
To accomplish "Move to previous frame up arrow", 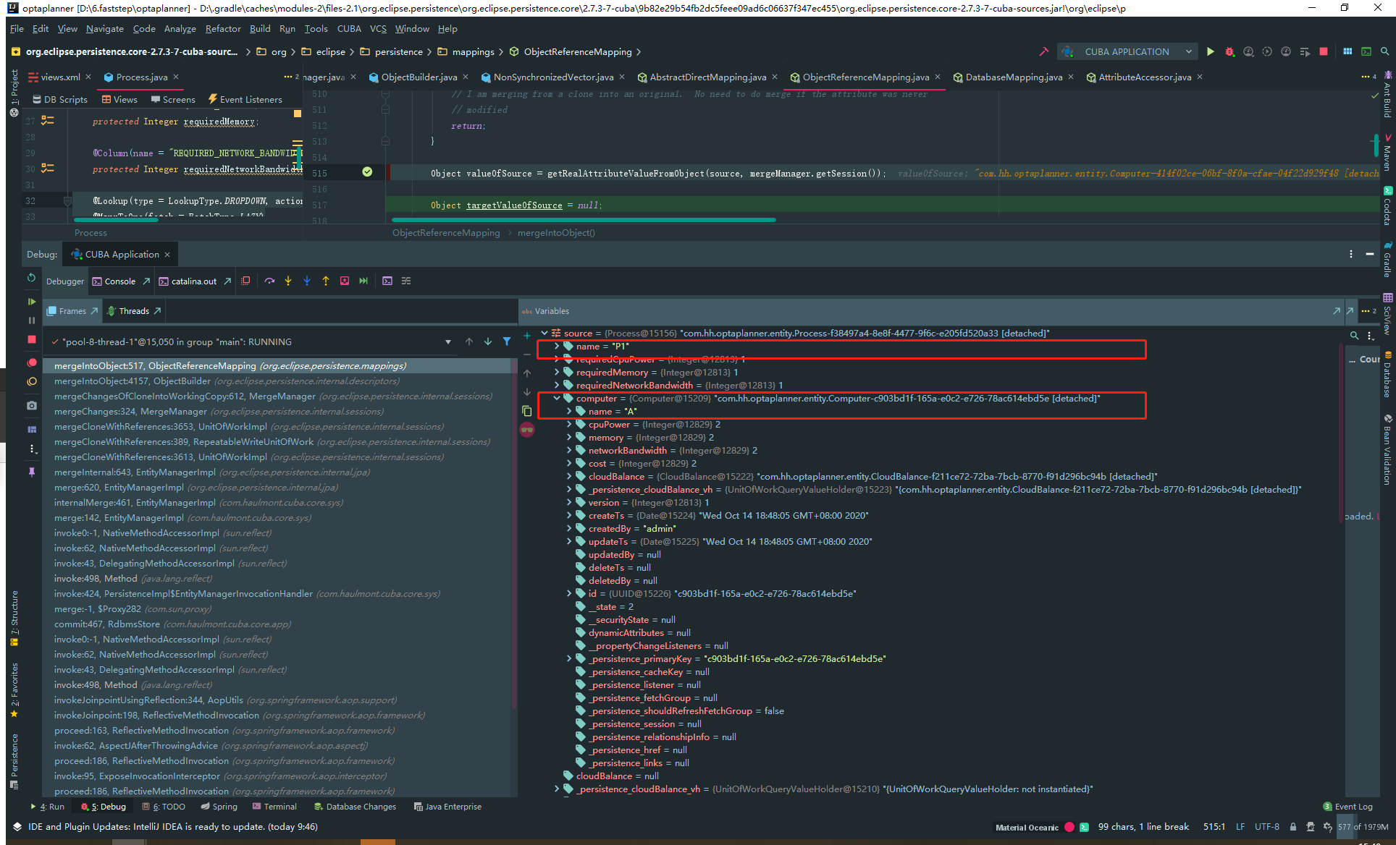I will tap(469, 341).
